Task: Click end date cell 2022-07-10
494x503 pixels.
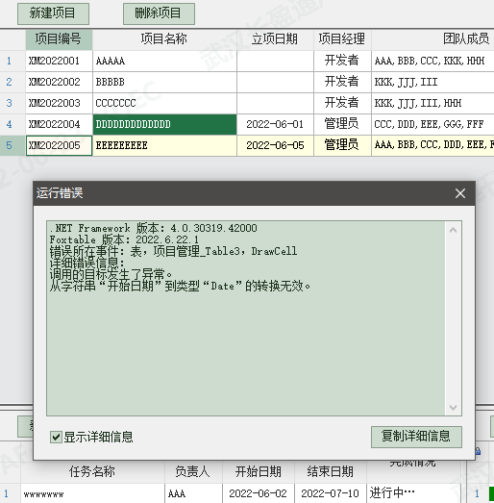Action: 331,493
